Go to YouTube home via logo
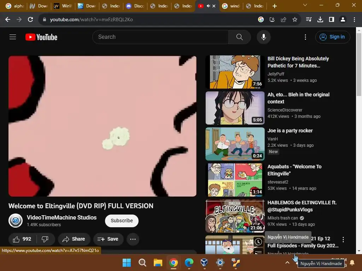362x271 pixels. tap(41, 37)
